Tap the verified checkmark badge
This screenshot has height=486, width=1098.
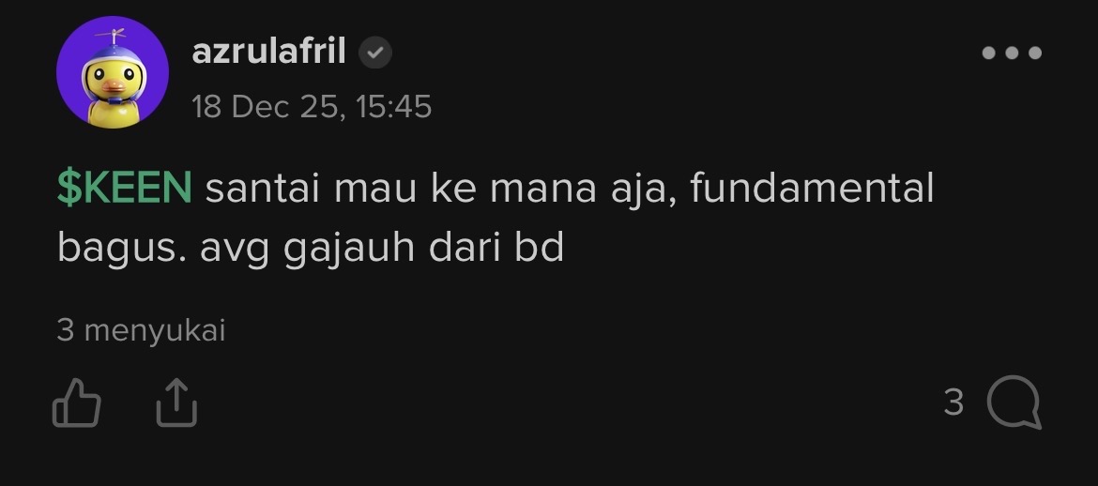click(x=375, y=53)
